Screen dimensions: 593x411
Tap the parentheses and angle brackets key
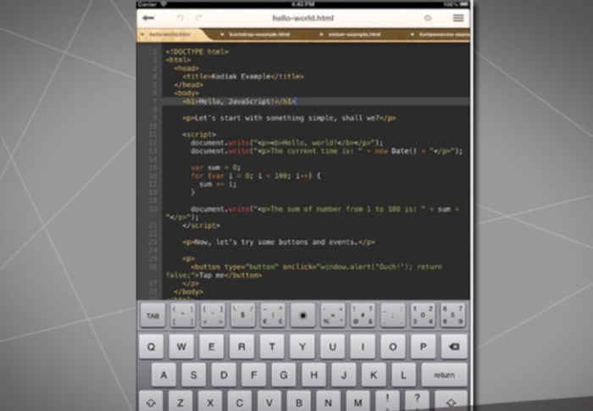point(213,315)
